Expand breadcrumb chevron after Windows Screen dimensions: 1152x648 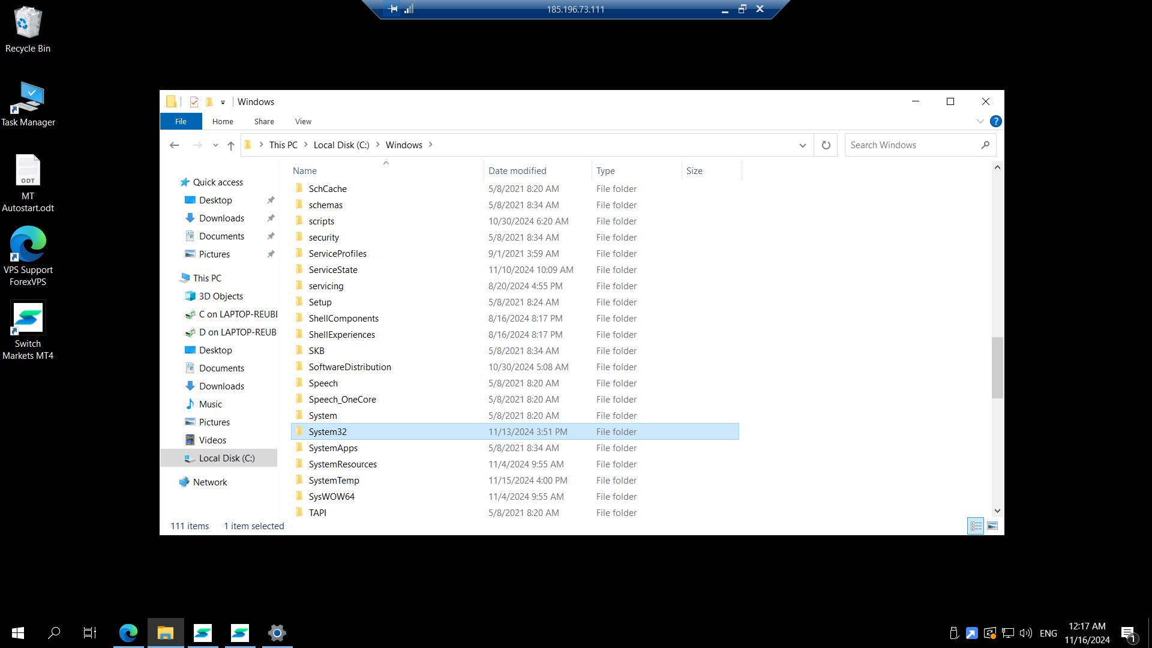click(x=431, y=145)
